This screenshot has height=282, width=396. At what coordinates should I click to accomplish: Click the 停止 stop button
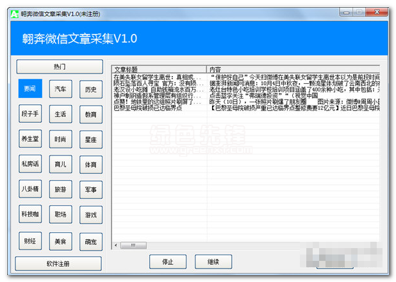tap(168, 262)
